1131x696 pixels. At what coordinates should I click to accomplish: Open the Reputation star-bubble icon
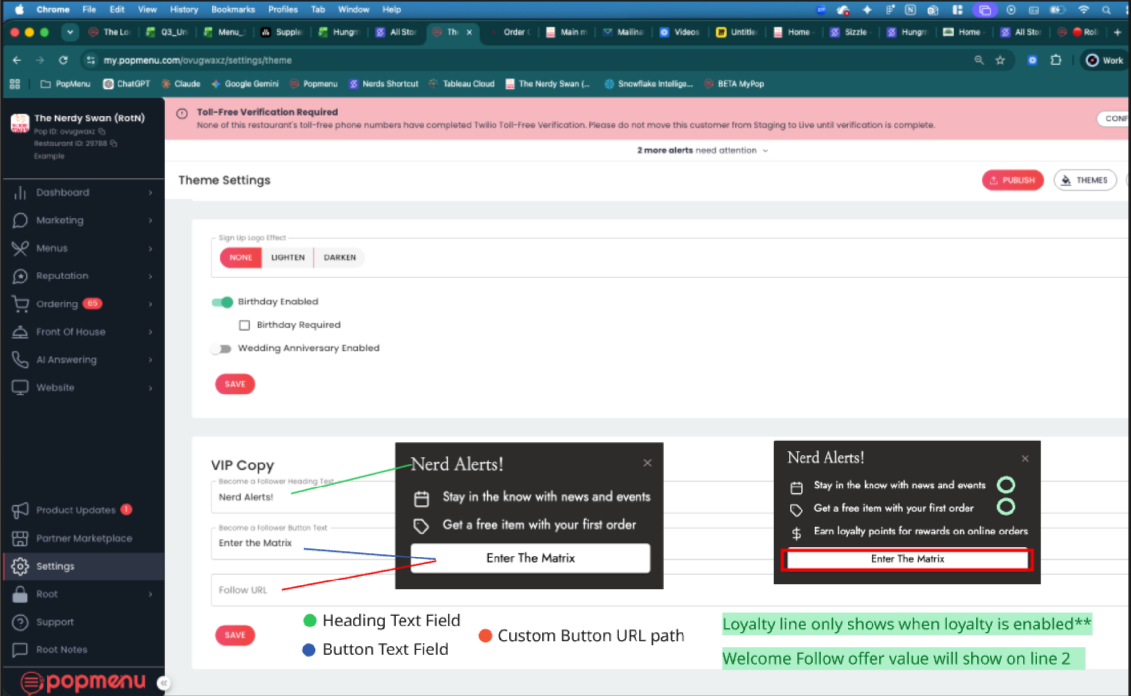20,276
